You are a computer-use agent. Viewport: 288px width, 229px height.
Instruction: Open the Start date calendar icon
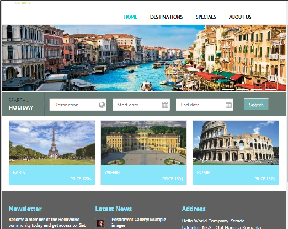tap(165, 105)
